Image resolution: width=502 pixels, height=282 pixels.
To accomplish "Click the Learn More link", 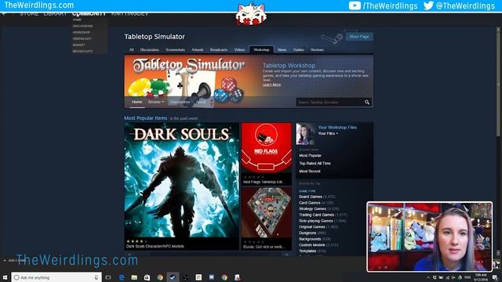I will coord(272,85).
